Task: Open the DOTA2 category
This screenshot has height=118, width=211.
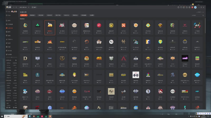Action: tap(123, 28)
